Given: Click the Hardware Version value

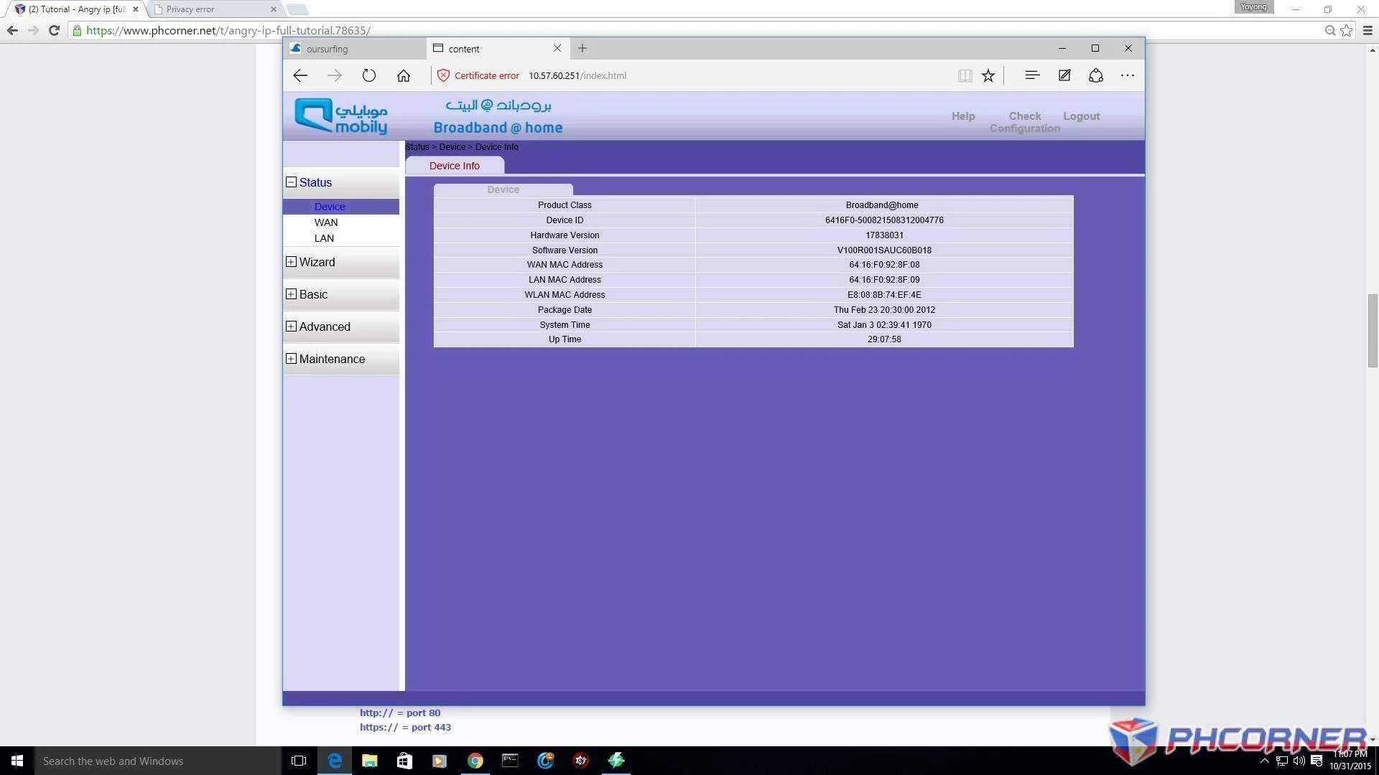Looking at the screenshot, I should click(884, 235).
